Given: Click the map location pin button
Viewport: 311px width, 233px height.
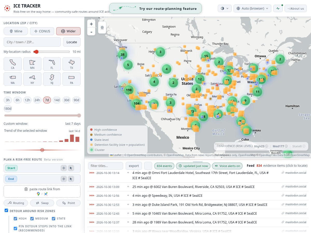Looking at the screenshot, I should click(102, 28).
